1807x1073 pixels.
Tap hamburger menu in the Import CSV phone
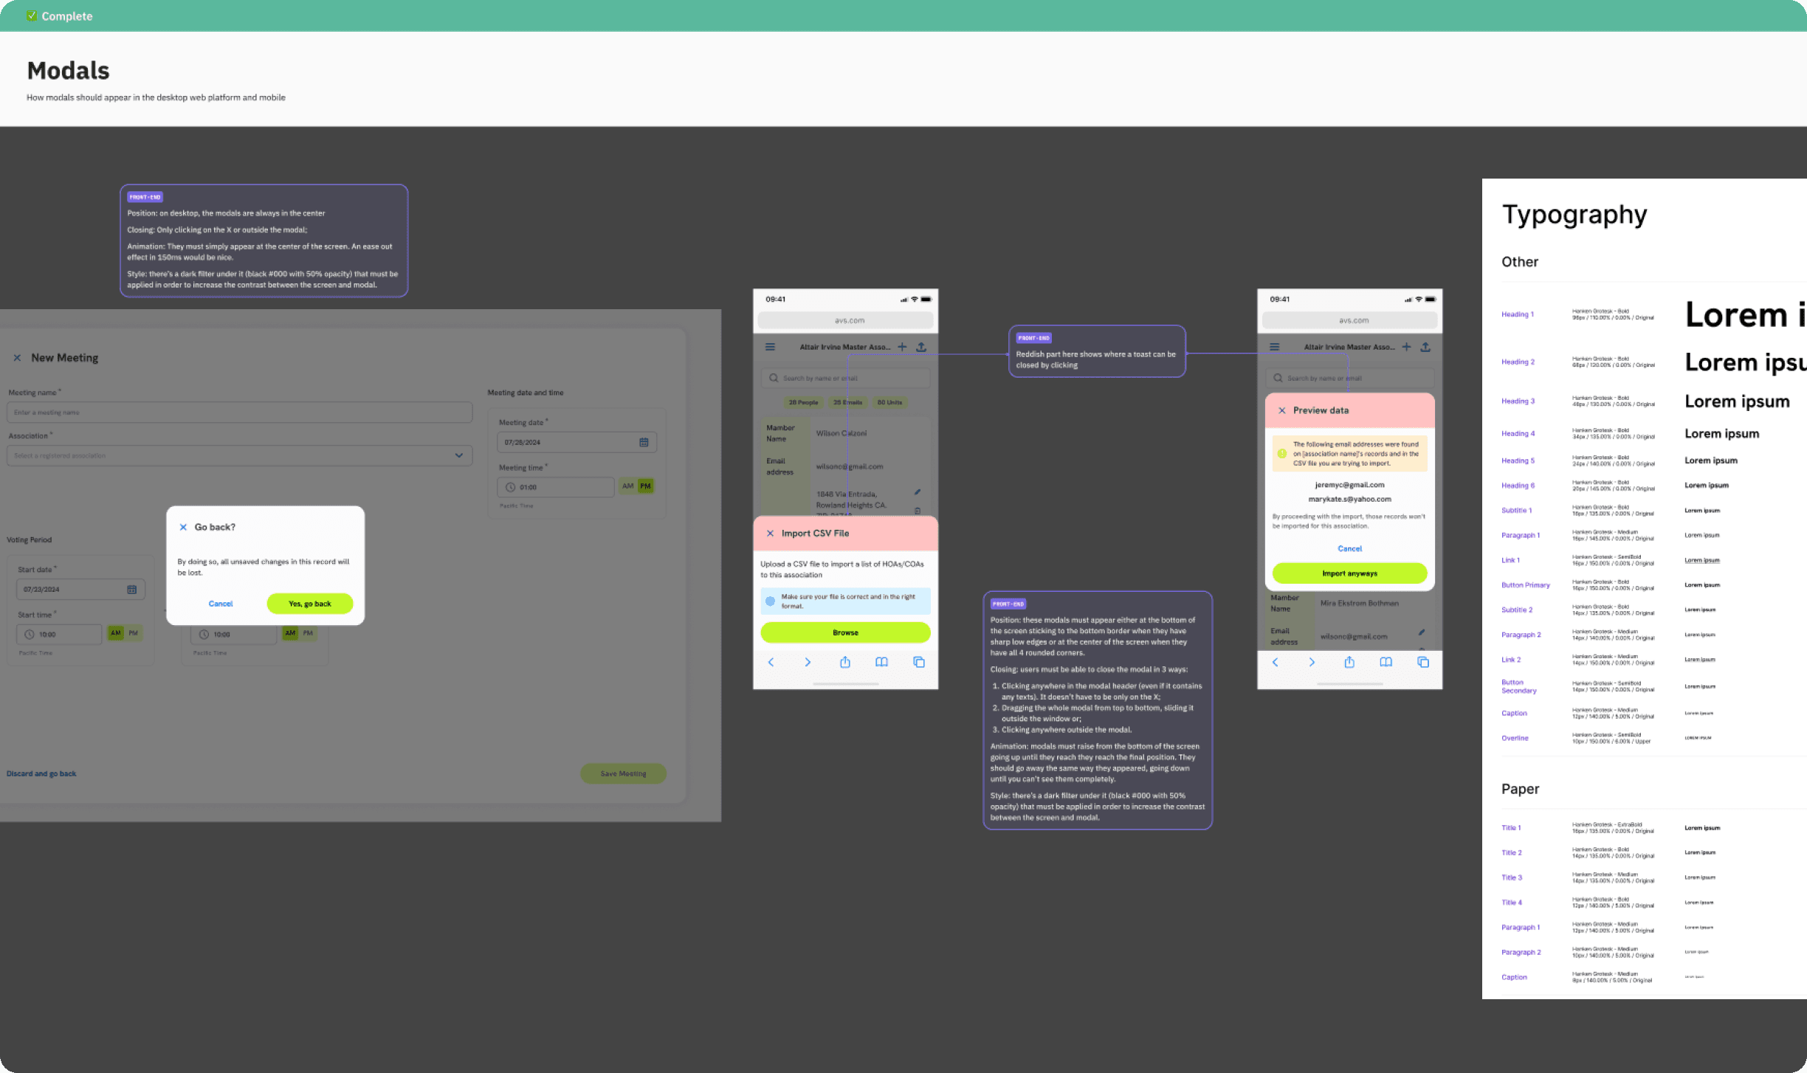click(770, 347)
